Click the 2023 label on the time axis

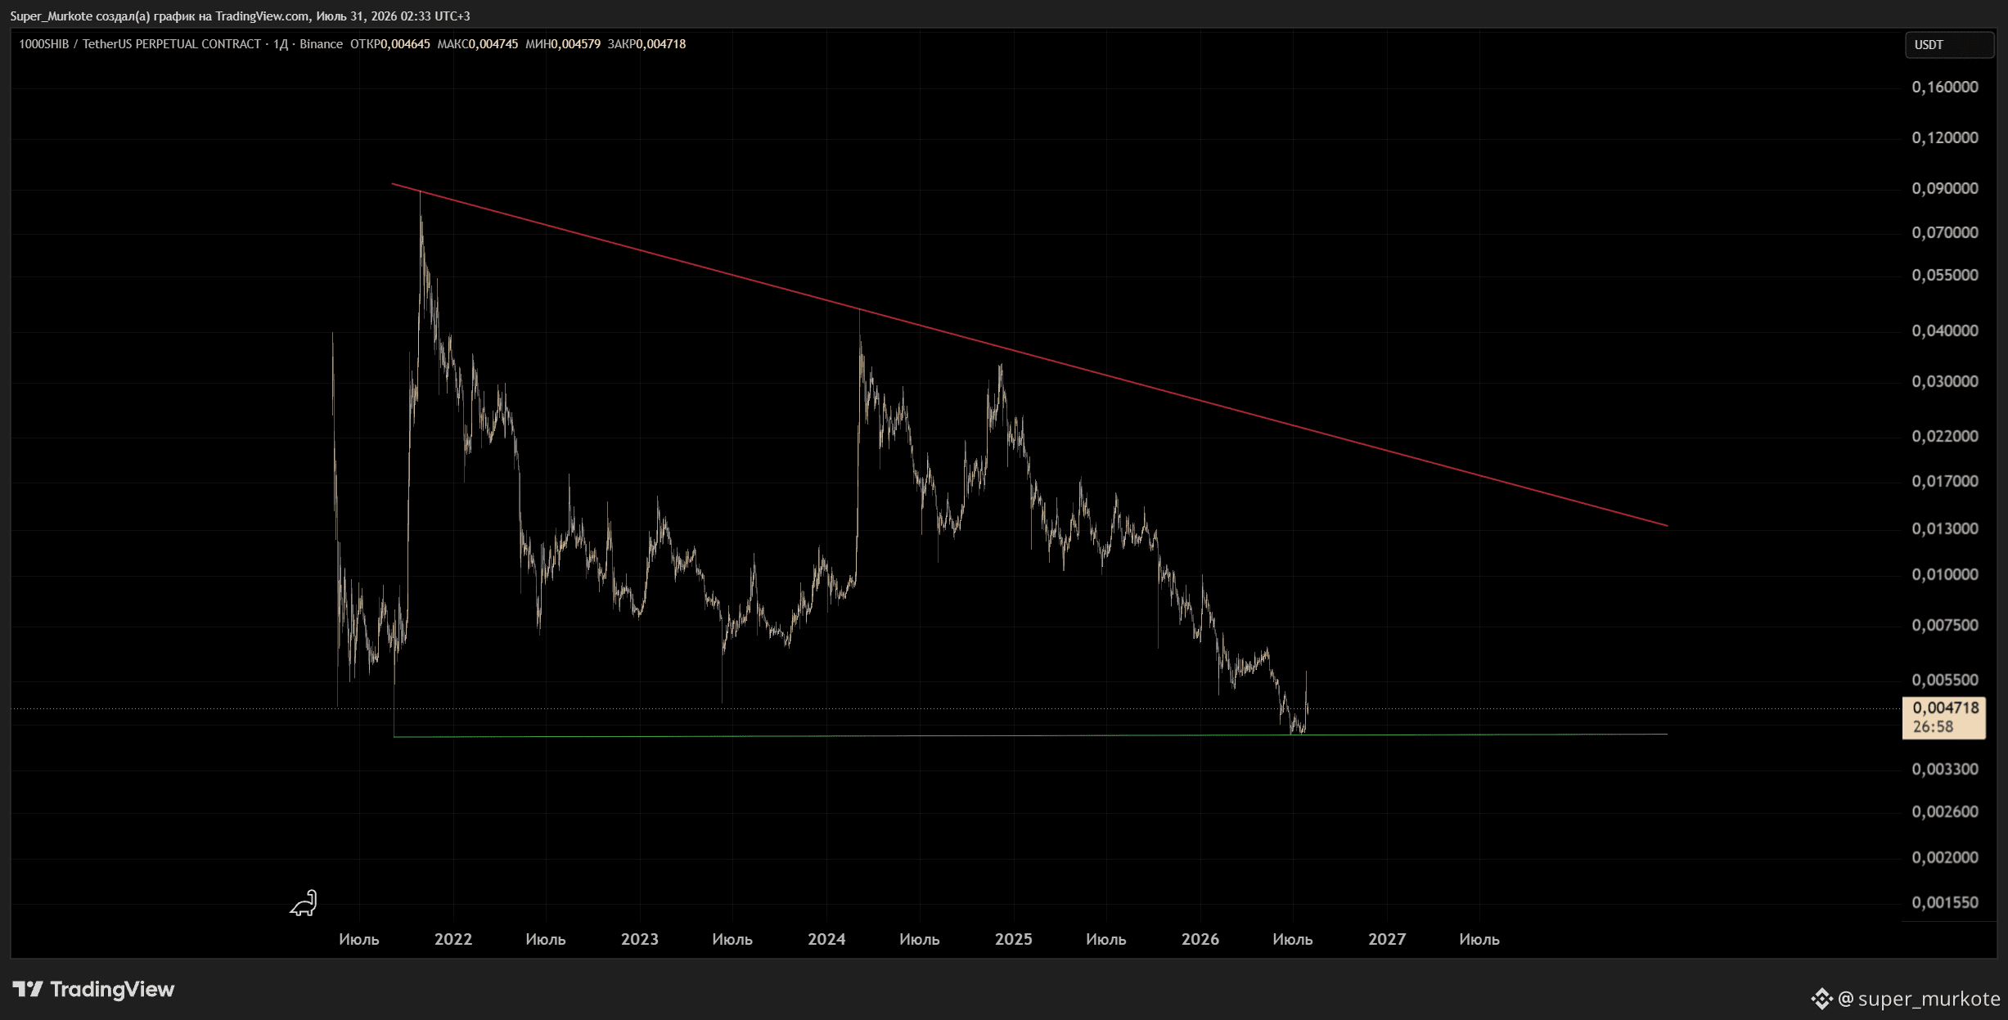(640, 940)
